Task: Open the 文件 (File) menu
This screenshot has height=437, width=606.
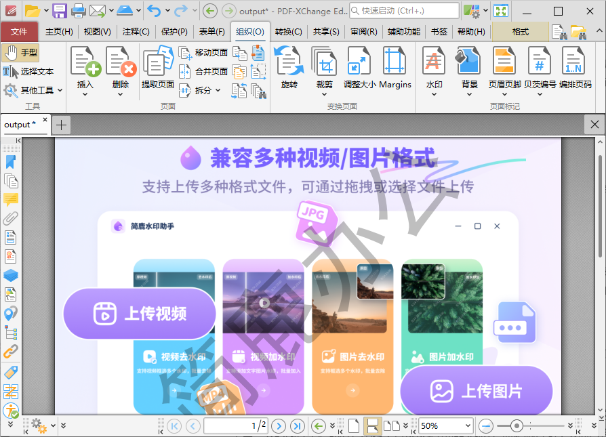Action: (x=20, y=32)
